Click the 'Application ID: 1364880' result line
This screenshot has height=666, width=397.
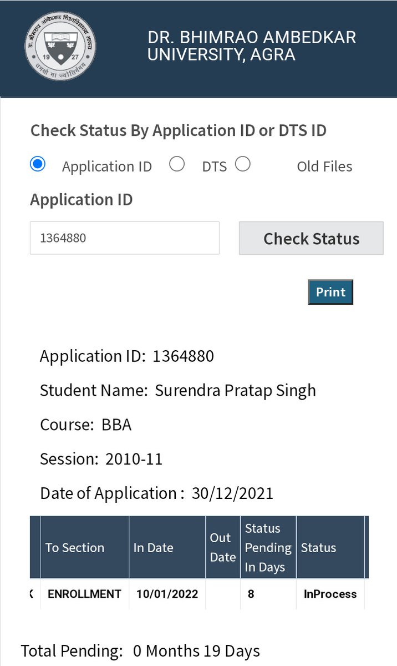click(127, 356)
